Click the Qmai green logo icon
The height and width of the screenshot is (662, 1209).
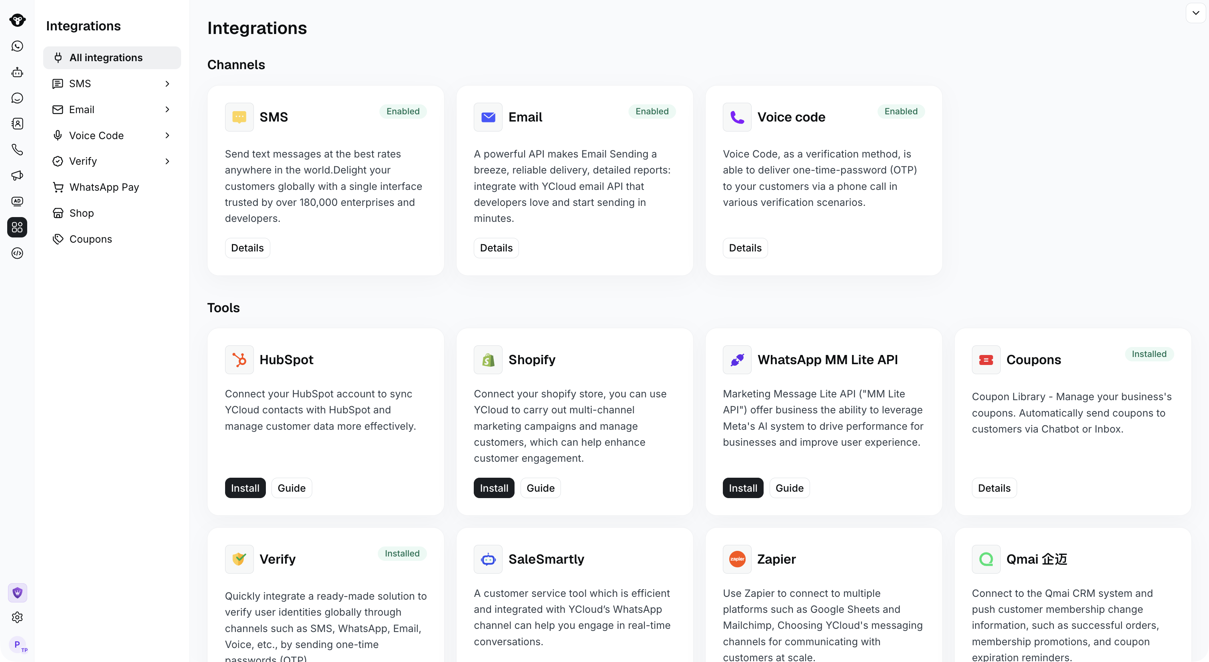click(x=986, y=559)
